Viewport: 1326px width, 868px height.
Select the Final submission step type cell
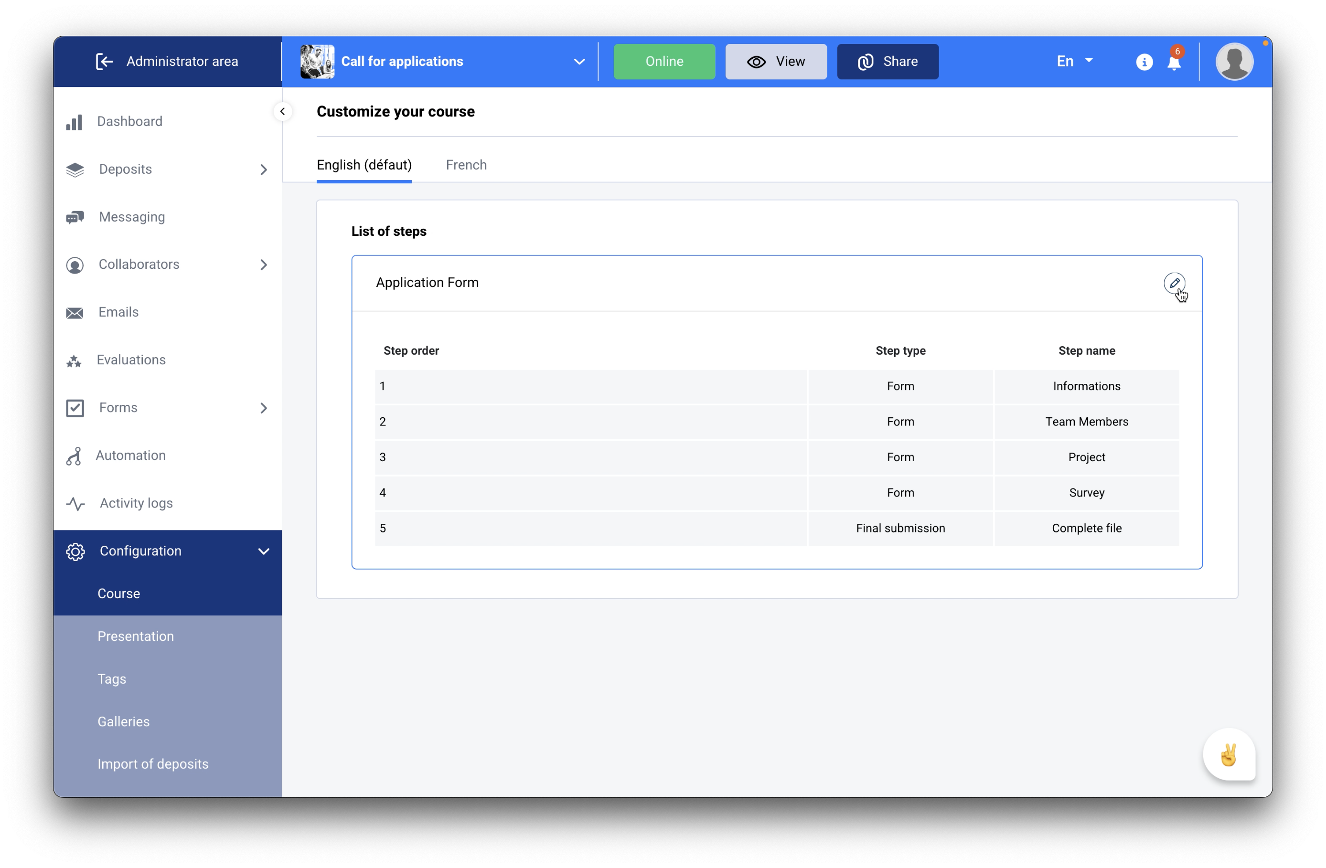(900, 529)
